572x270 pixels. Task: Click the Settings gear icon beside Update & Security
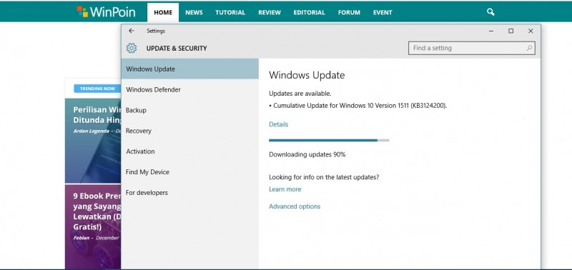point(132,48)
